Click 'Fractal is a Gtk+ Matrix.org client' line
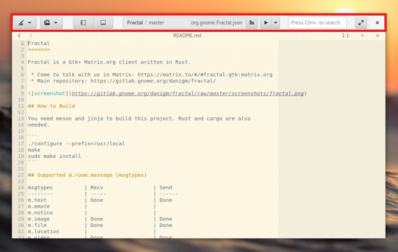This screenshot has height=252, width=398. pos(109,62)
